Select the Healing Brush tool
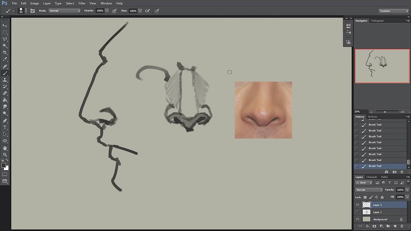 pos(5,67)
